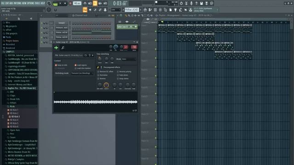Expand the Recorded browser folder
Image resolution: width=294 pixels, height=165 pixels.
pyautogui.click(x=10, y=44)
